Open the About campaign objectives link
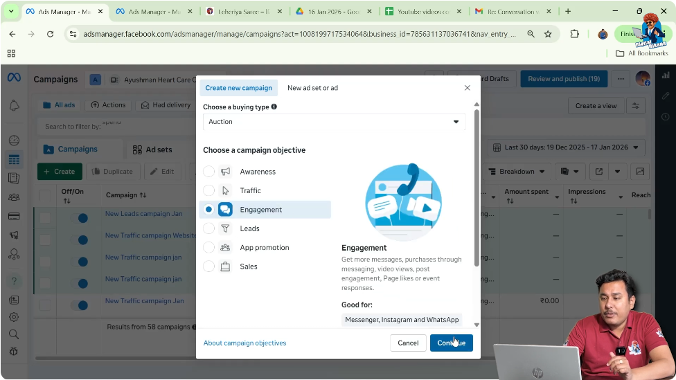The height and width of the screenshot is (380, 676). point(244,343)
